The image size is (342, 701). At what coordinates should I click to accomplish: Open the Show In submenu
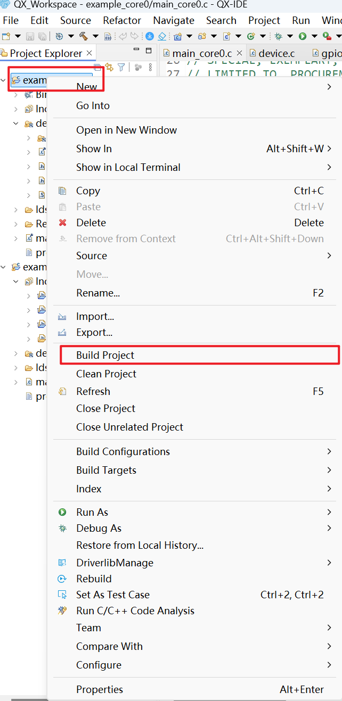(x=195, y=149)
